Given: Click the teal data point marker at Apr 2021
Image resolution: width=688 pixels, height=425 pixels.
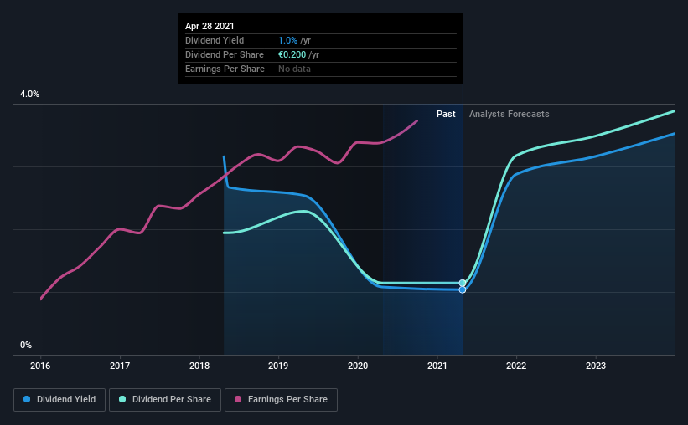Looking at the screenshot, I should pyautogui.click(x=463, y=283).
